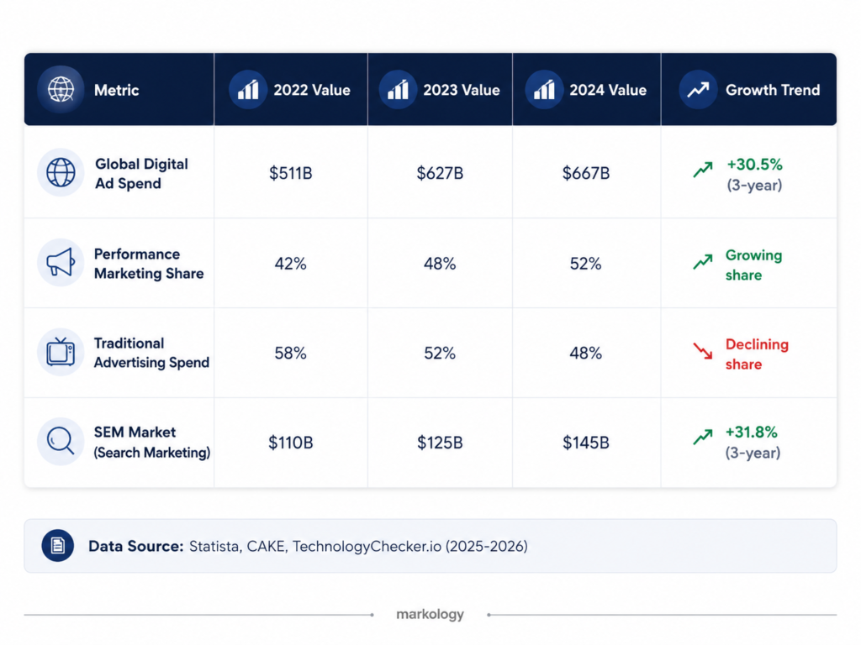Click the Data Source label
Viewport: 861px width, 645px height.
[x=135, y=546]
